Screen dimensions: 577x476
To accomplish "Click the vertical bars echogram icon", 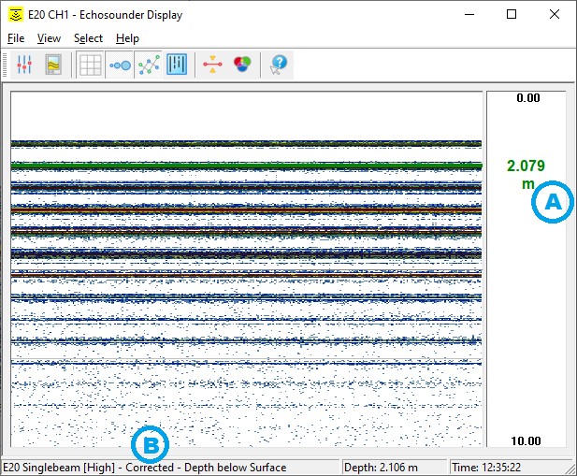I will [x=177, y=65].
